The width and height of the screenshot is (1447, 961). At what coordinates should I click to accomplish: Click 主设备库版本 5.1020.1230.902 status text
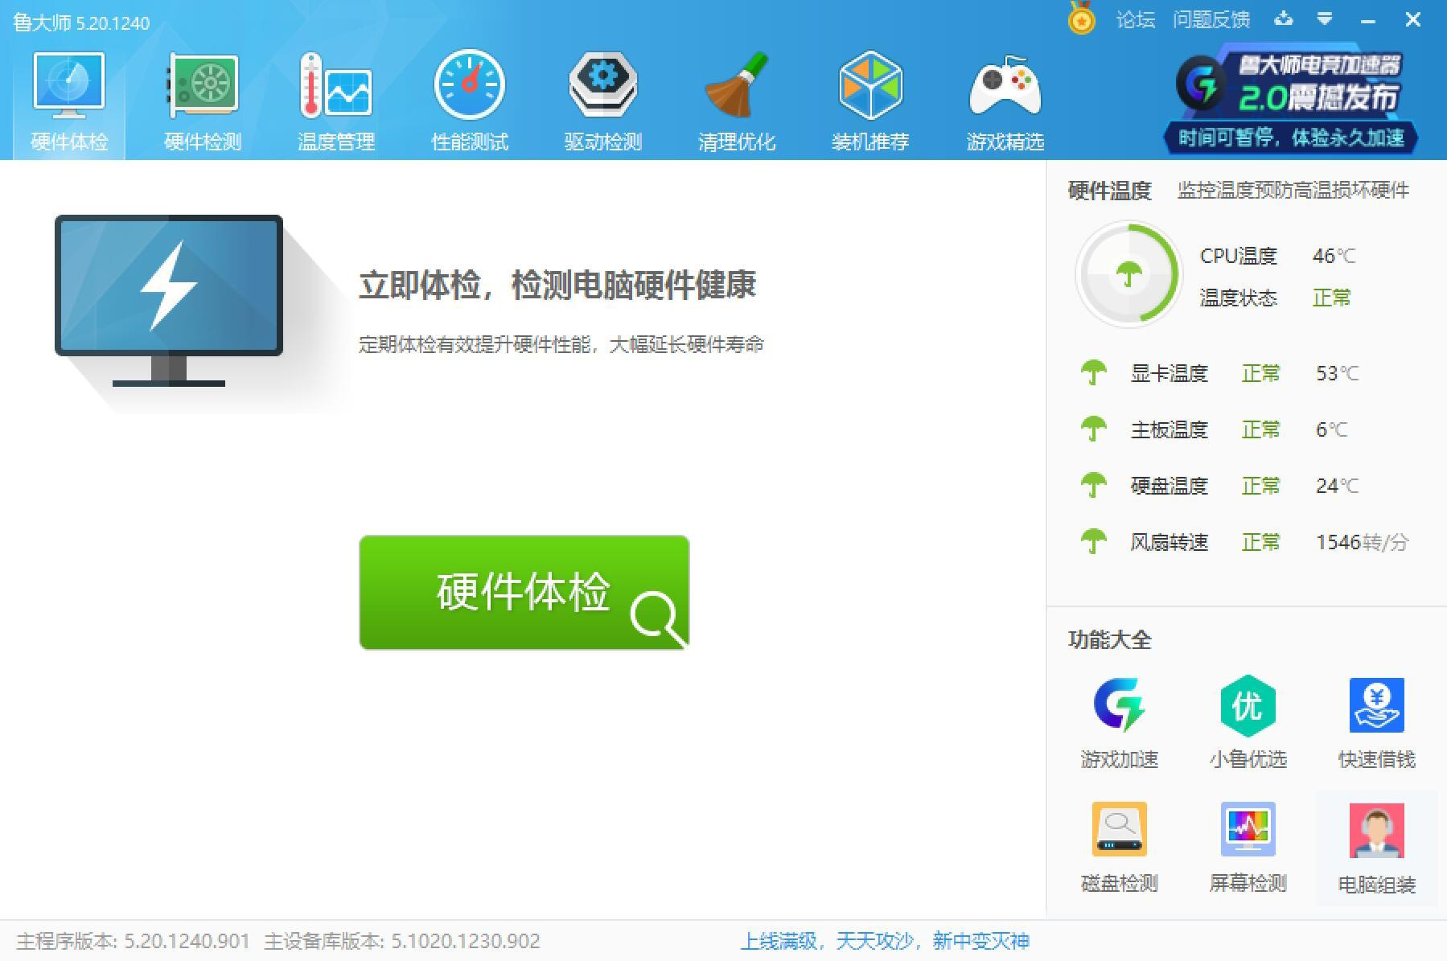(x=402, y=941)
